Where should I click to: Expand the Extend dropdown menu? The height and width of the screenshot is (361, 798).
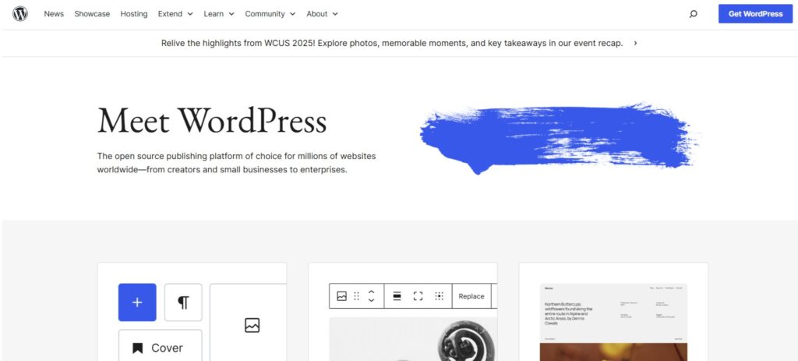click(x=175, y=14)
